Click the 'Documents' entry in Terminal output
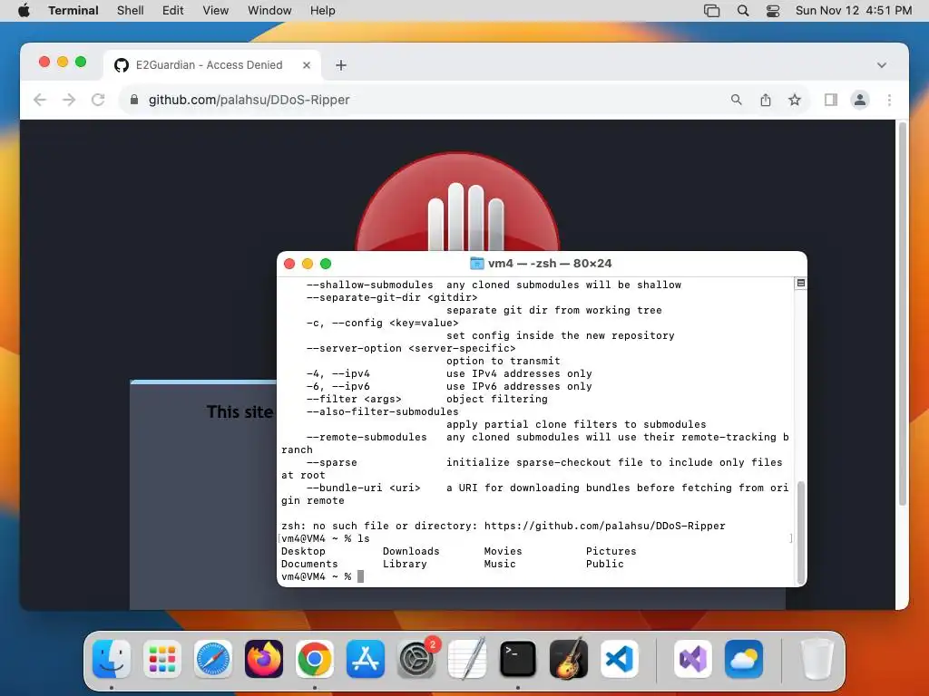 tap(309, 564)
